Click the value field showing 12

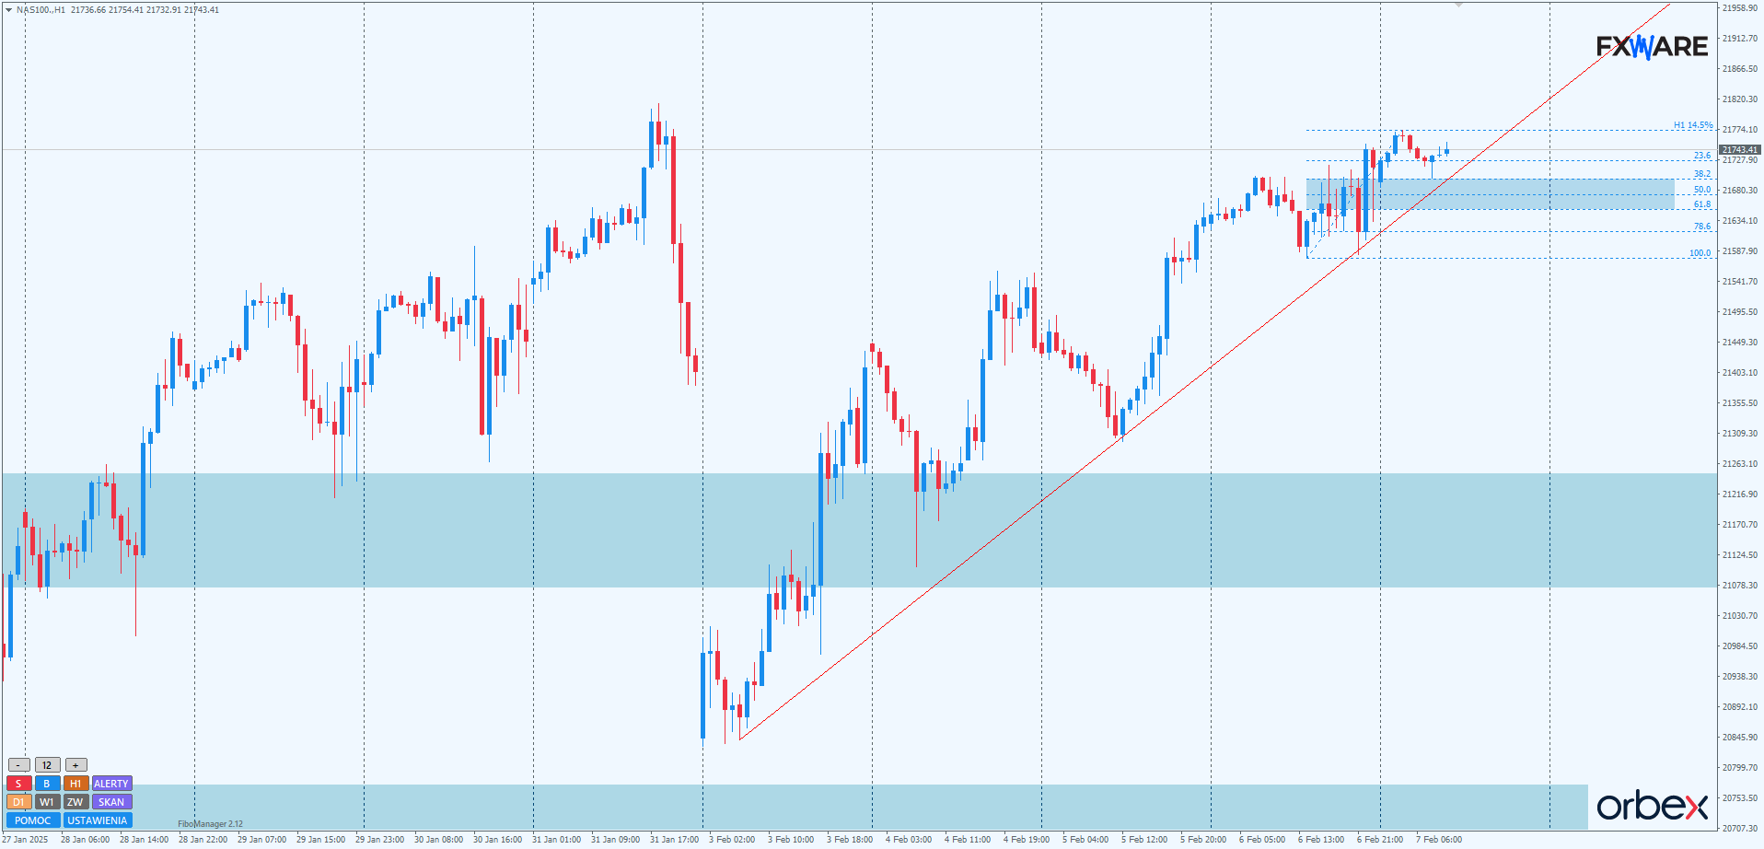click(47, 765)
